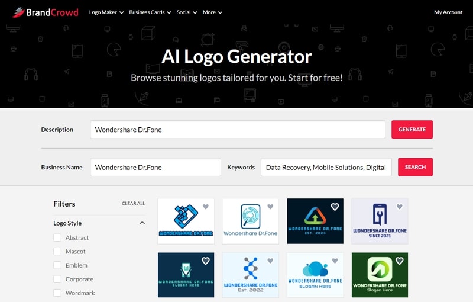Focus the Description input field
Viewport: 473px width, 302px height.
(238, 130)
